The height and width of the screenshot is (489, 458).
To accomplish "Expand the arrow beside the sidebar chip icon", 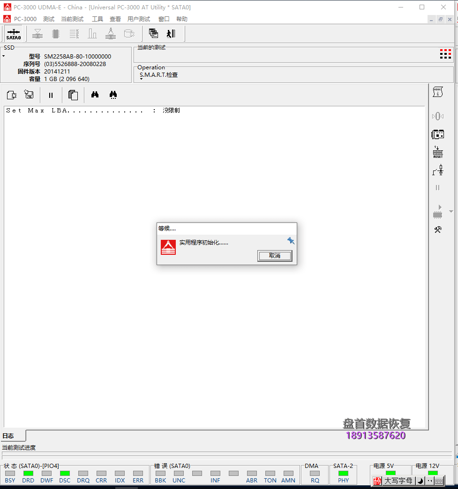I will tap(451, 211).
